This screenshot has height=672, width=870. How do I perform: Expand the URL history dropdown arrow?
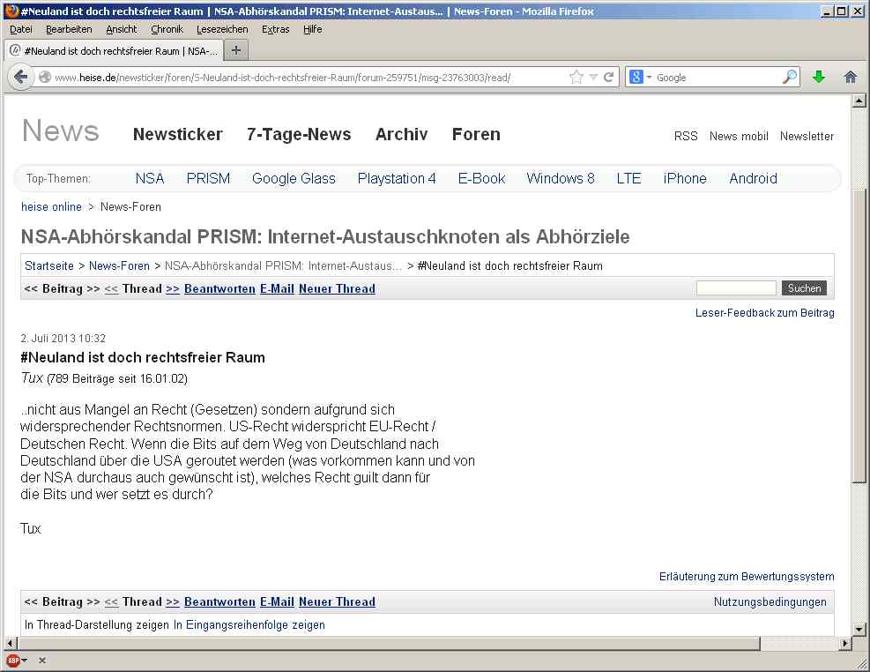coord(593,78)
